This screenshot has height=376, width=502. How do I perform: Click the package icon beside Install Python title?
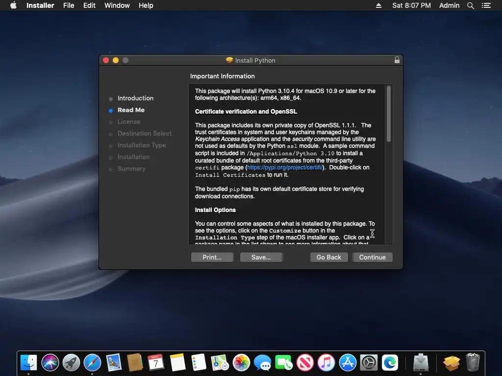[229, 60]
